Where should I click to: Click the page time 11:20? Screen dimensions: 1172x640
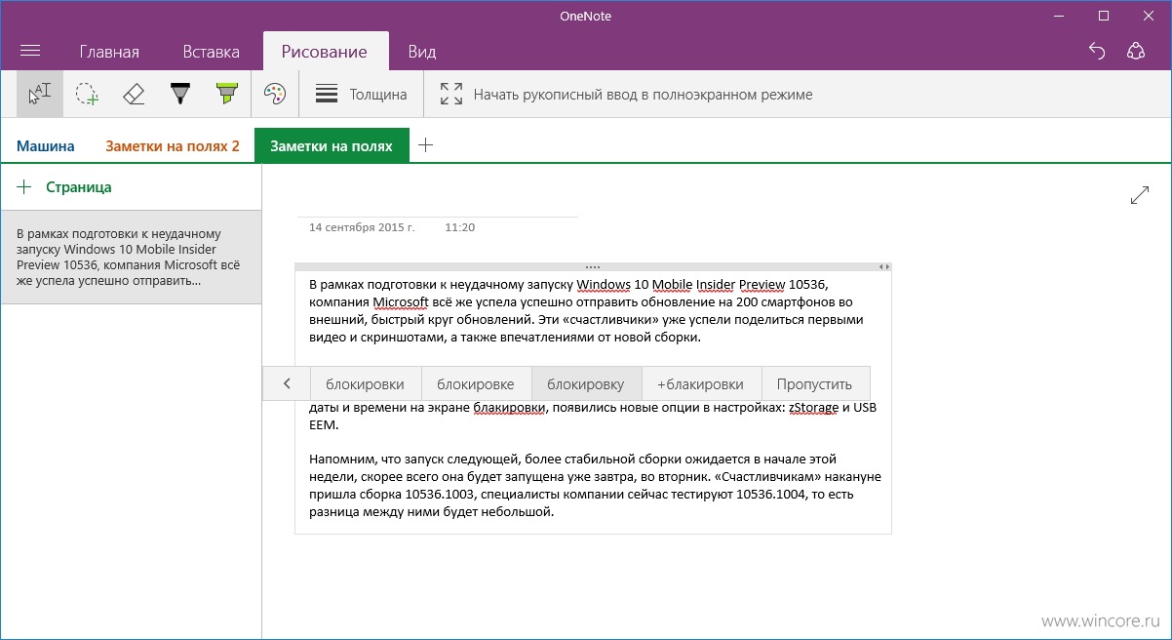(x=459, y=227)
